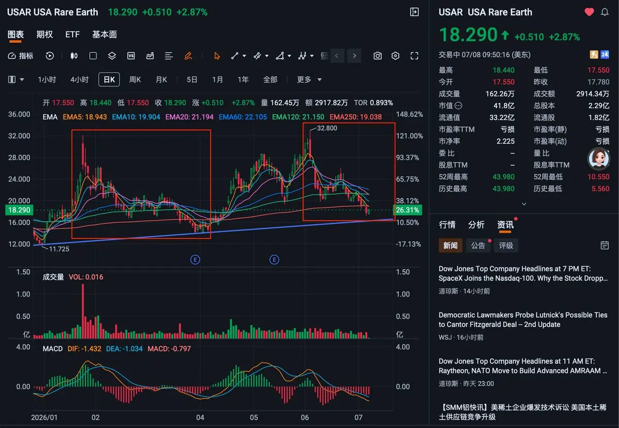The height and width of the screenshot is (428, 619).
Task: Switch to the 基本面 tab
Action: [105, 35]
